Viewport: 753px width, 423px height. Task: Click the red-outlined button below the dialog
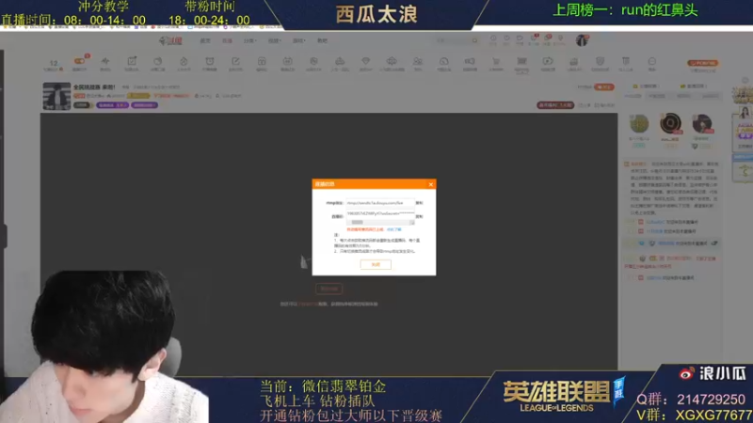click(328, 289)
